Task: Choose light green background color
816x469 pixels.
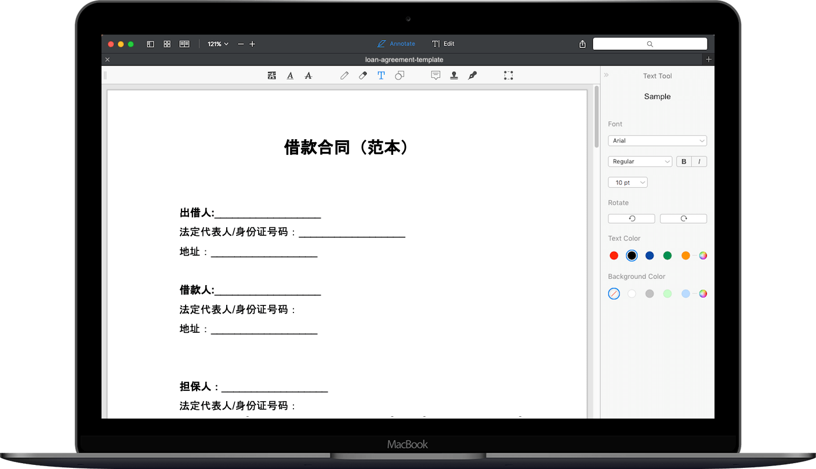Action: [668, 294]
